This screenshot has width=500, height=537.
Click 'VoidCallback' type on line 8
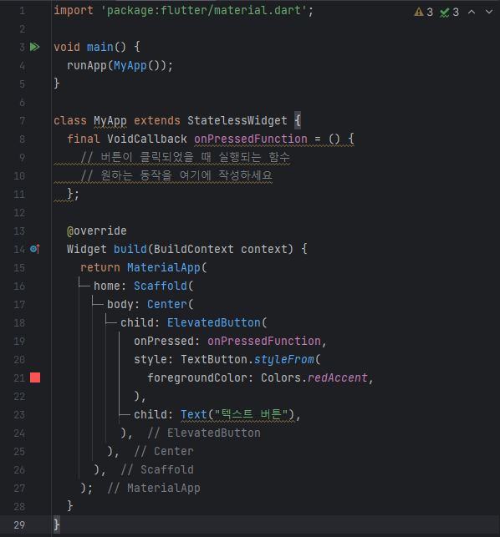[147, 139]
